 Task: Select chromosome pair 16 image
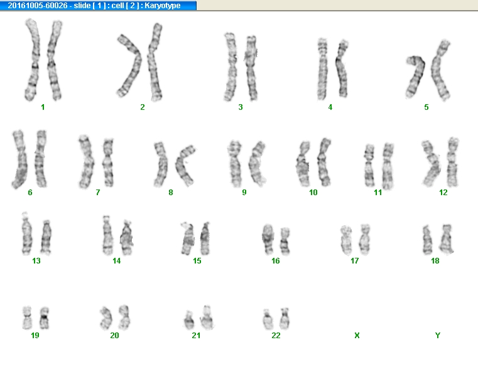(276, 240)
